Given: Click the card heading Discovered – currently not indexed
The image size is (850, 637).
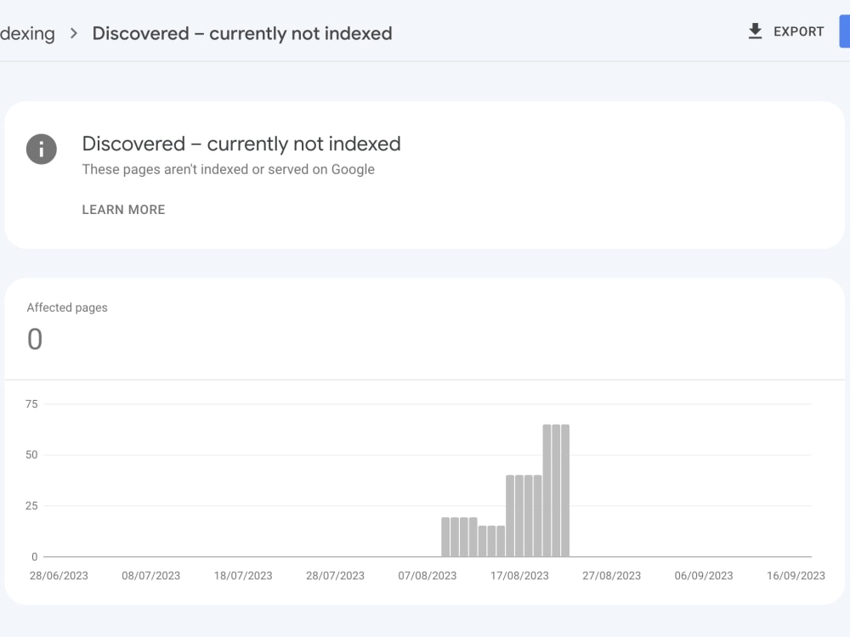Looking at the screenshot, I should [x=241, y=144].
